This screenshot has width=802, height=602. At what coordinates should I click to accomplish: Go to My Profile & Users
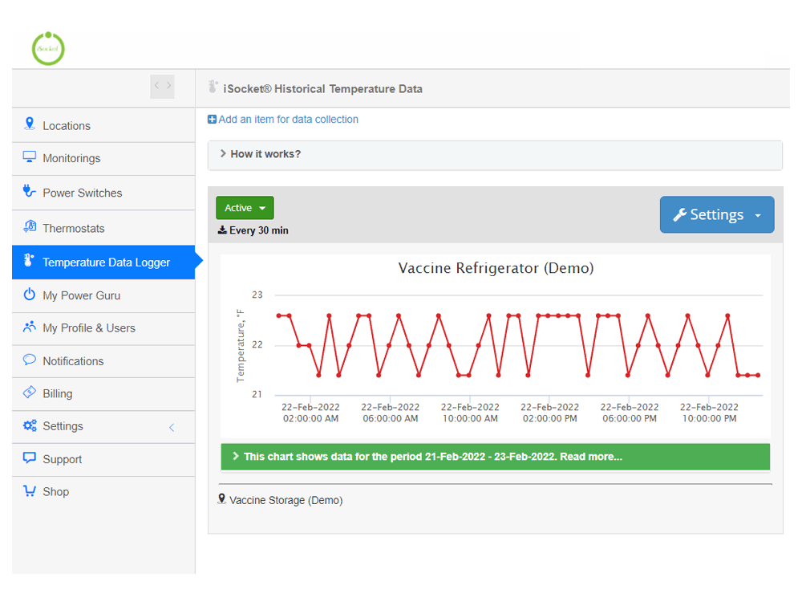pos(88,327)
